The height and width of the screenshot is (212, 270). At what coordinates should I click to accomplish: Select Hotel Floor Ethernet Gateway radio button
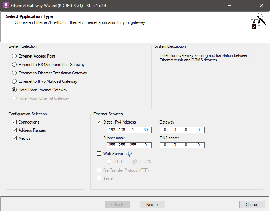pyautogui.click(x=14, y=90)
